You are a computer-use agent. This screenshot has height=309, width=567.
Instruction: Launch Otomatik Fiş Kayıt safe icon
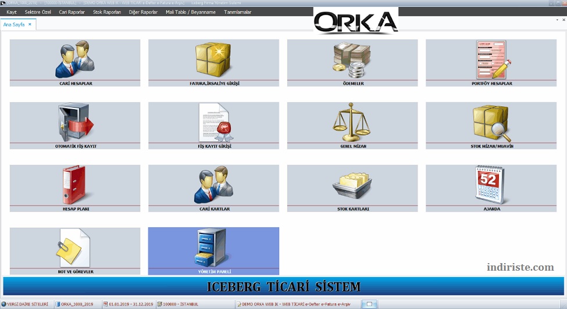coord(75,122)
